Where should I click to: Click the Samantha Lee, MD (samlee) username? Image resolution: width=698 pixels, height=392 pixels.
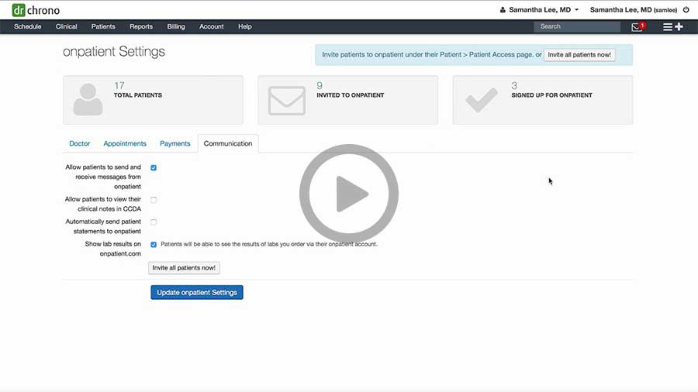(634, 10)
